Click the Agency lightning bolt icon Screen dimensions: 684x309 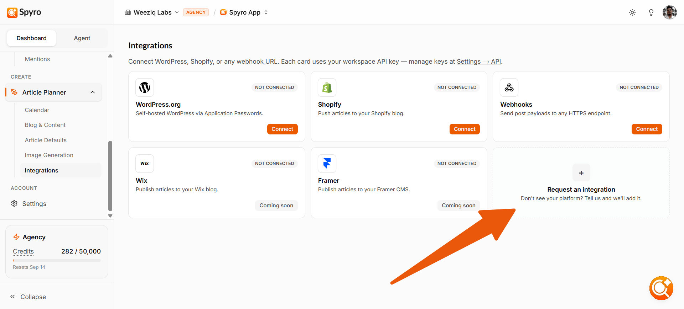[16, 237]
